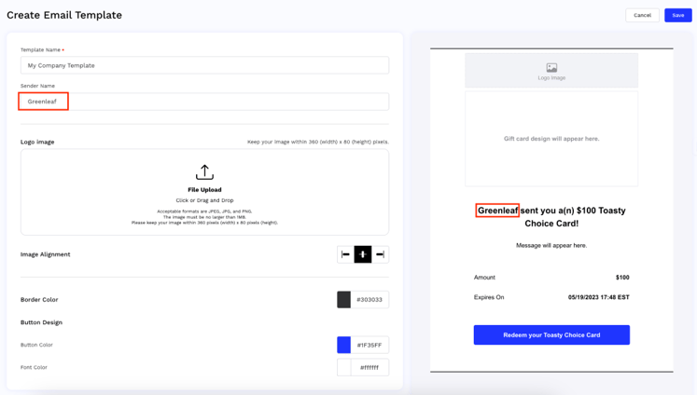Click the Message will appear here text

551,246
